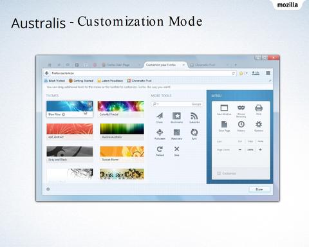Choose the Aurora Australis theme thumbnail
Viewport: 309px width, 247px height.
(122, 132)
